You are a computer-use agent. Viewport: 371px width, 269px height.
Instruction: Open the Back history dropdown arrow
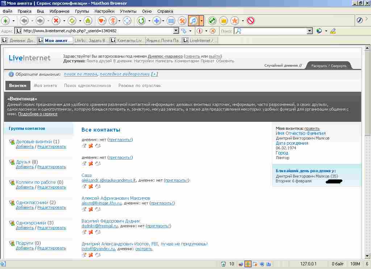[32, 21]
